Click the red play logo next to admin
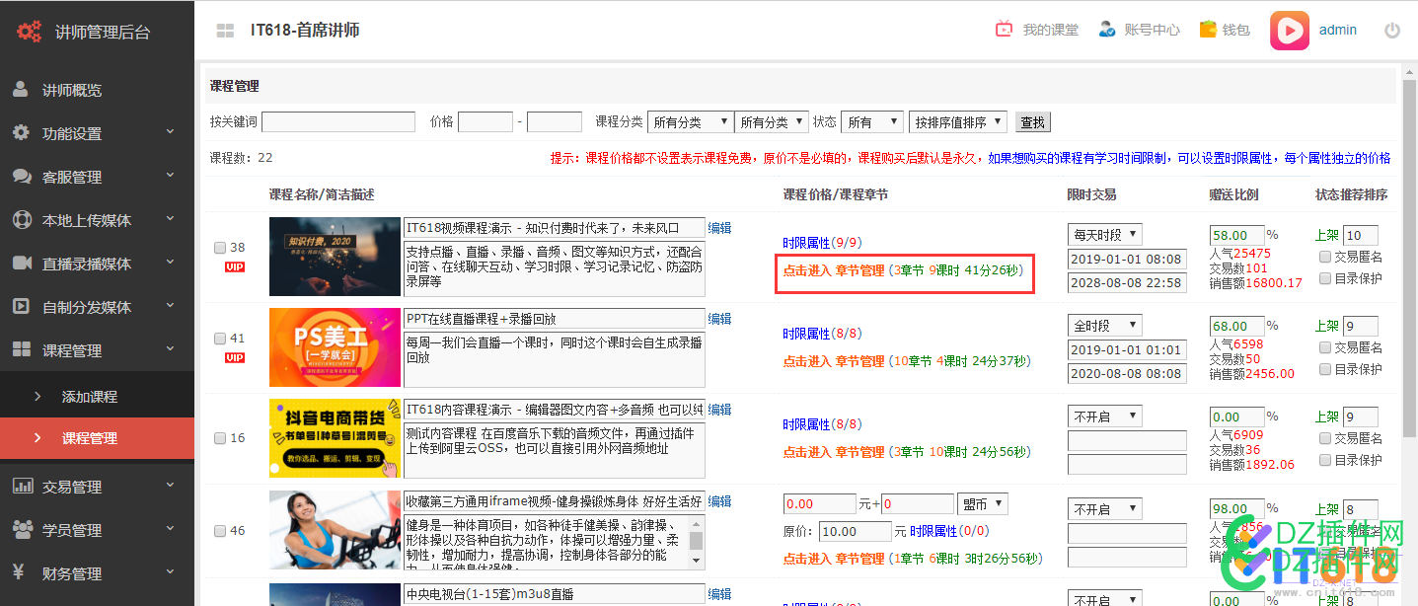 coord(1289,30)
